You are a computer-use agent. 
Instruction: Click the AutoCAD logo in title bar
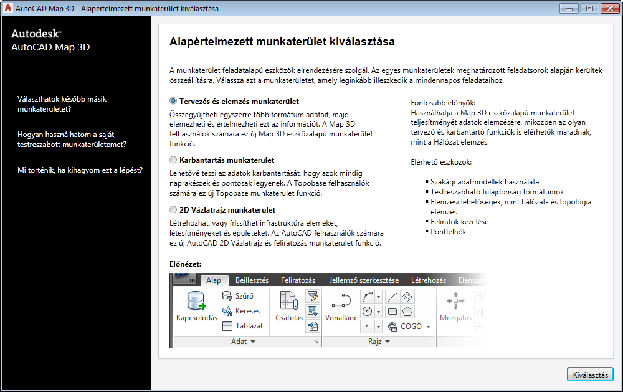click(7, 8)
